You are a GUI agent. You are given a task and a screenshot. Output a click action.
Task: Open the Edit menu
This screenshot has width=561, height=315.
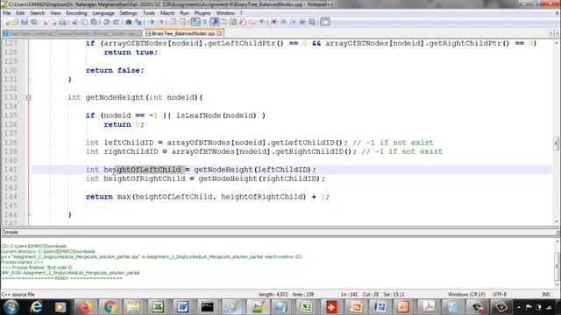click(20, 13)
